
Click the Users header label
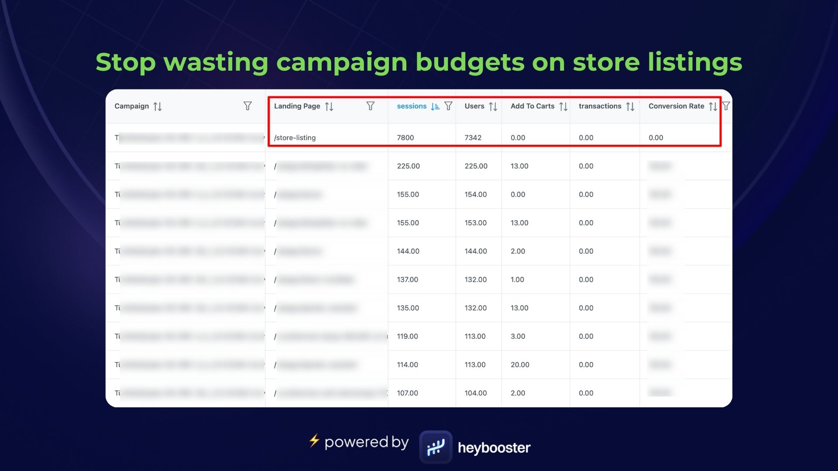click(x=474, y=106)
